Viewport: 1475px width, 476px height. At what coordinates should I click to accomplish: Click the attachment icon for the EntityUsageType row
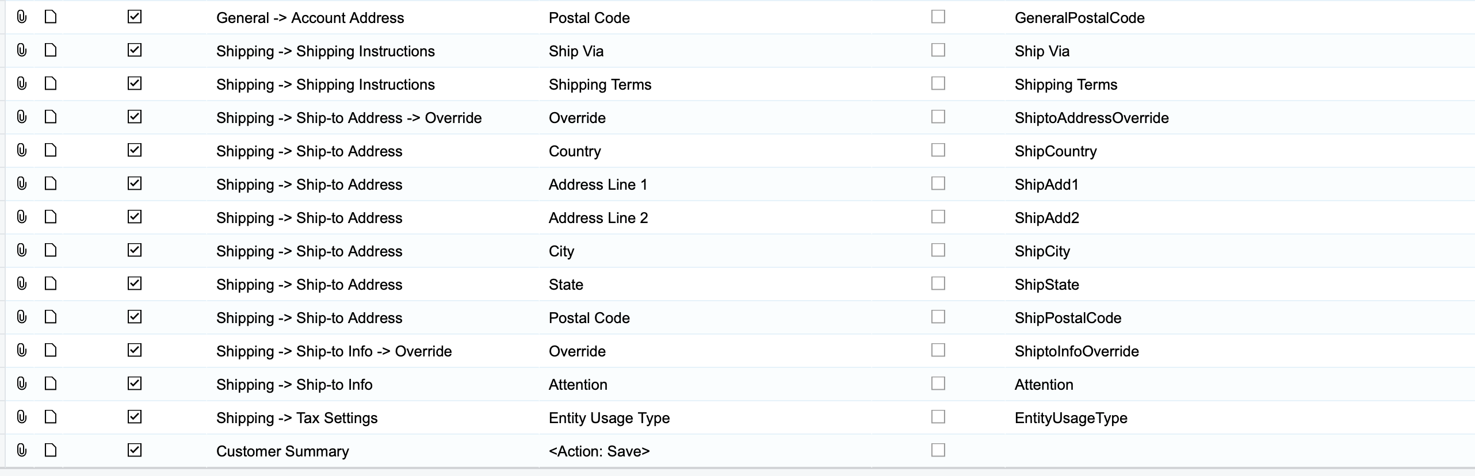22,417
